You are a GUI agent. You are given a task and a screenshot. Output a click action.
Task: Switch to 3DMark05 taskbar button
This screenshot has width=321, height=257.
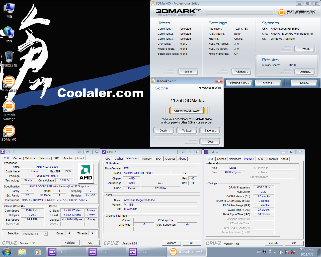[x=187, y=252]
